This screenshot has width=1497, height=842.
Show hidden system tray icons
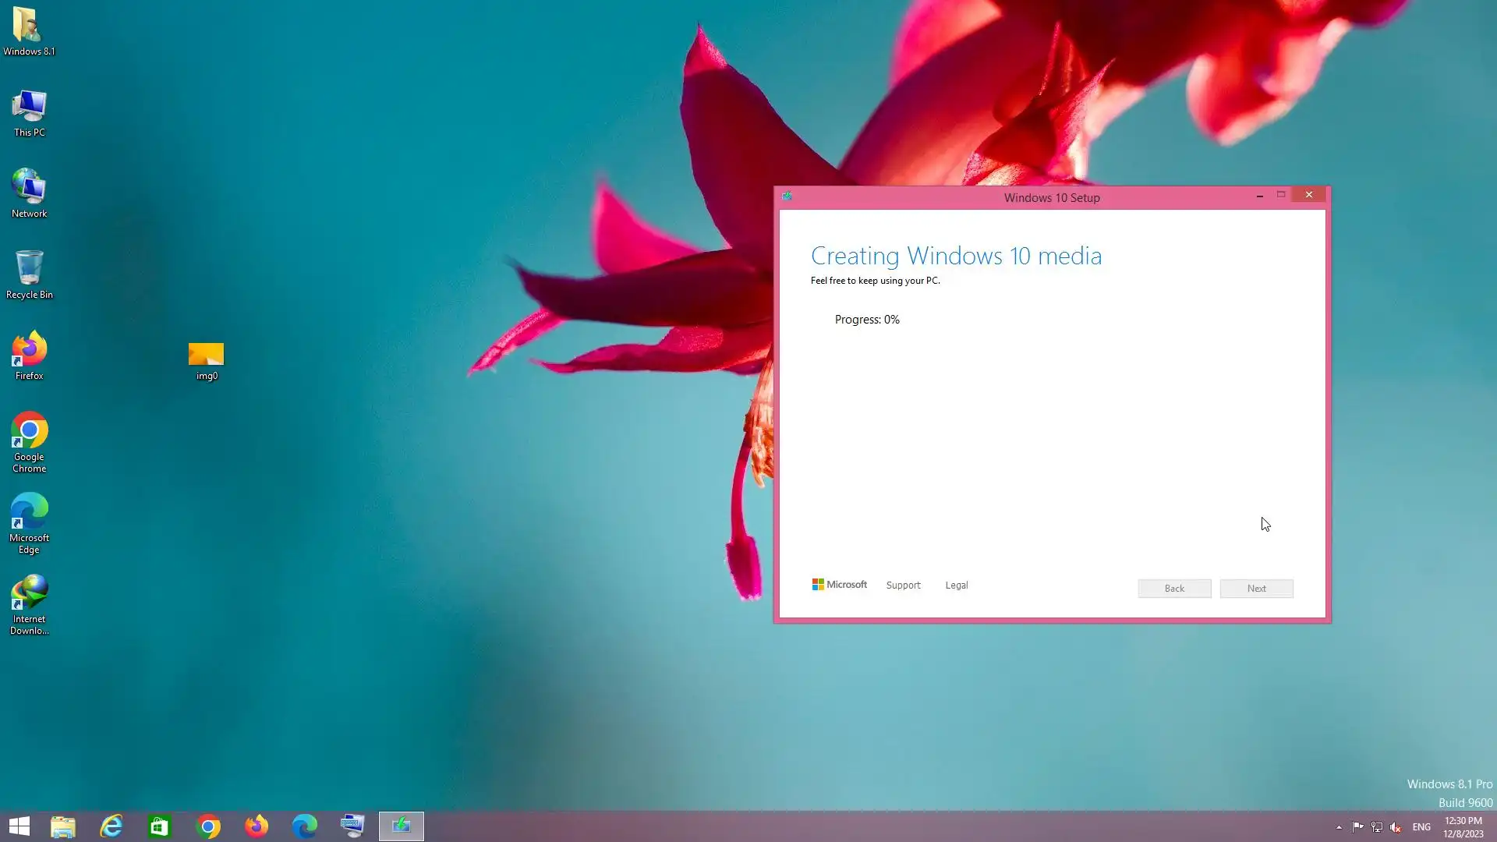click(x=1339, y=827)
